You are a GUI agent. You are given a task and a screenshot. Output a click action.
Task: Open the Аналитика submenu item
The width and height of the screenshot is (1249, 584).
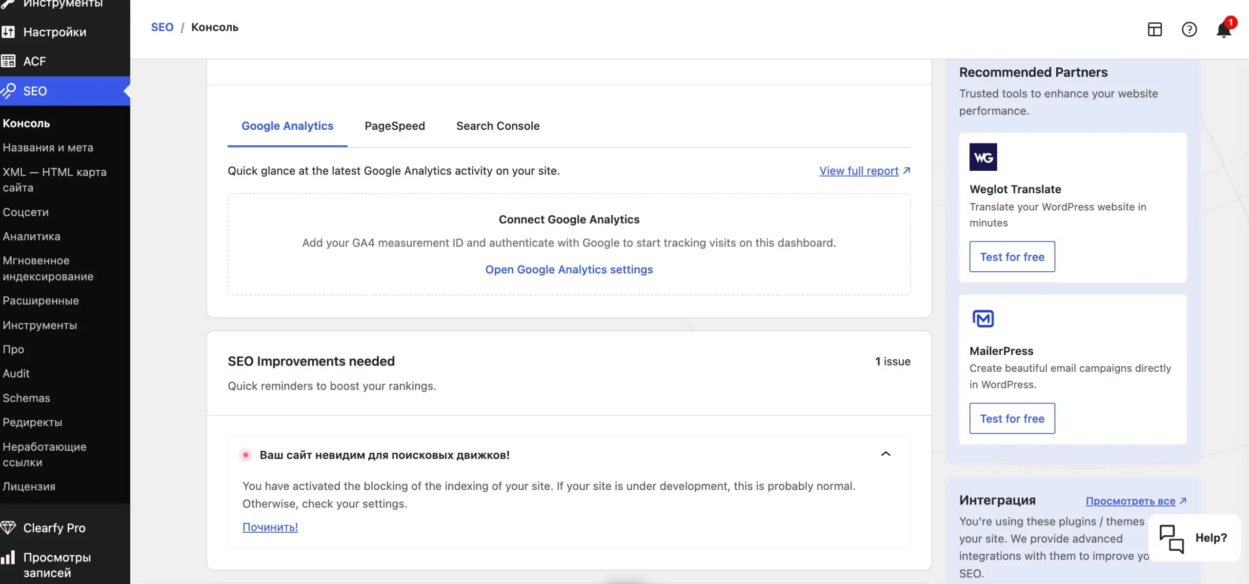(31, 236)
